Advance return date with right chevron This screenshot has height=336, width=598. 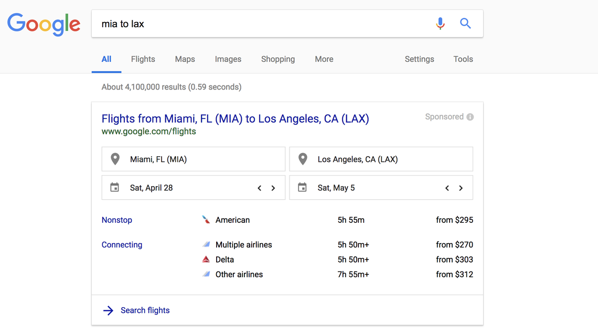point(461,187)
